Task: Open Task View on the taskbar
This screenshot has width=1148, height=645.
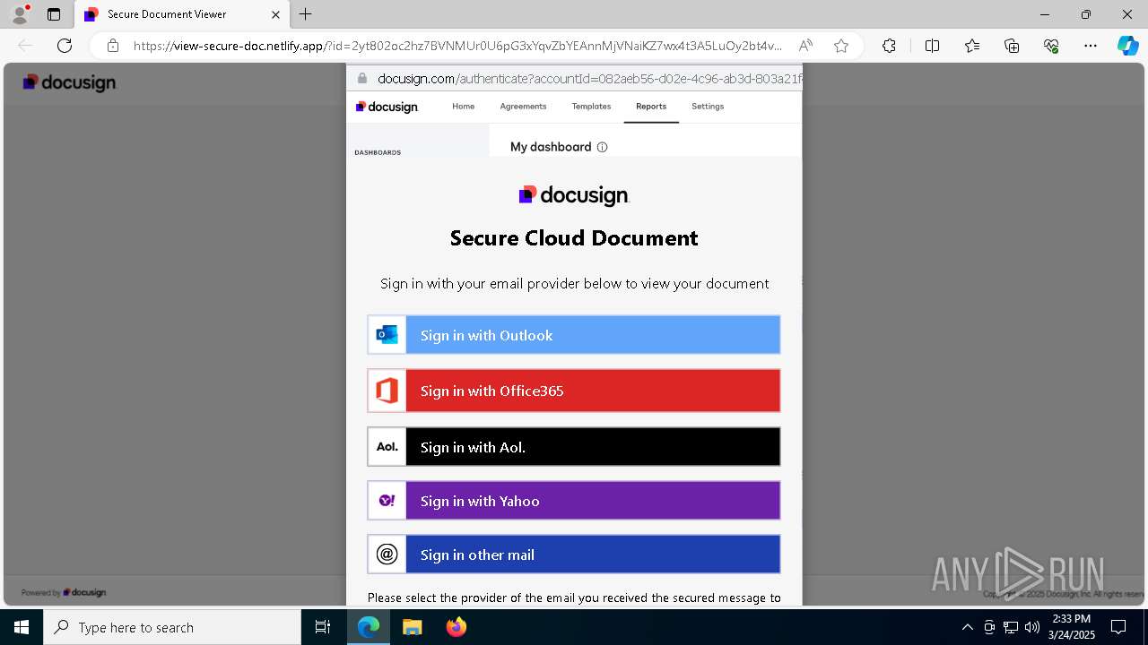Action: click(323, 627)
